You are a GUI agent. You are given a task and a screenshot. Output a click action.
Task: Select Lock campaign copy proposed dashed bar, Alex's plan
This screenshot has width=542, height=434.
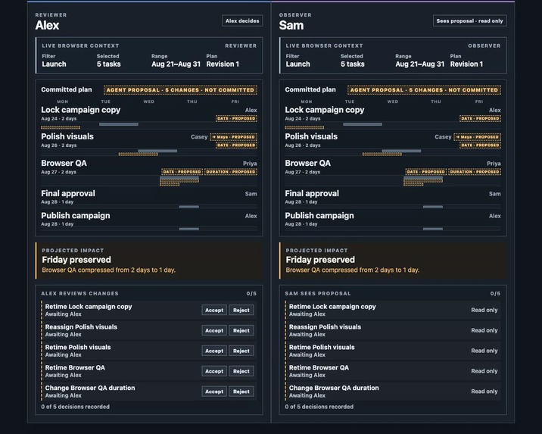tap(61, 127)
